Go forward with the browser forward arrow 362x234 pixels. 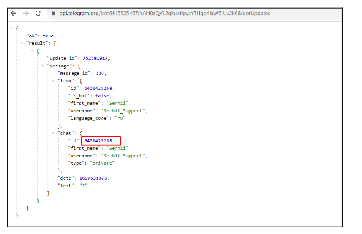pyautogui.click(x=26, y=13)
